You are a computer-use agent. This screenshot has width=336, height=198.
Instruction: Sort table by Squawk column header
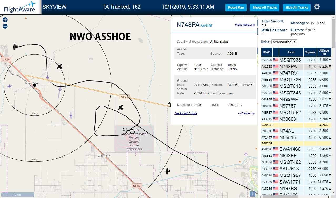pos(310,52)
